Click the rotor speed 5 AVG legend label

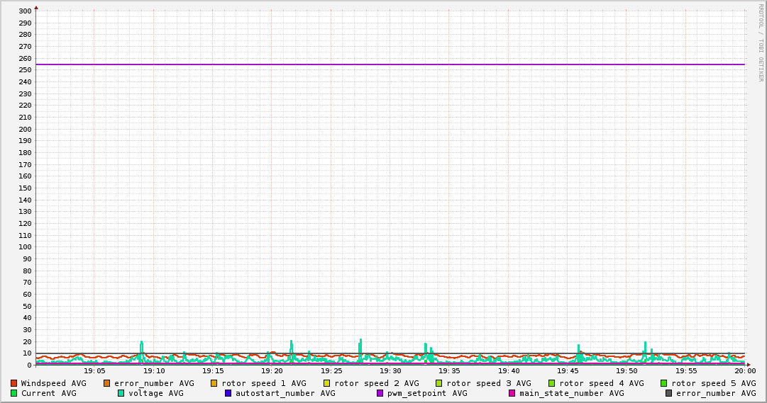pyautogui.click(x=713, y=383)
